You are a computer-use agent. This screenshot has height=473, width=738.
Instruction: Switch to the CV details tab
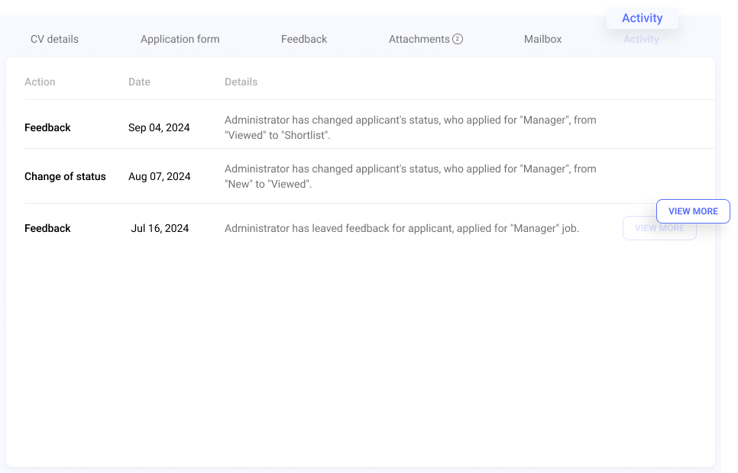point(54,39)
